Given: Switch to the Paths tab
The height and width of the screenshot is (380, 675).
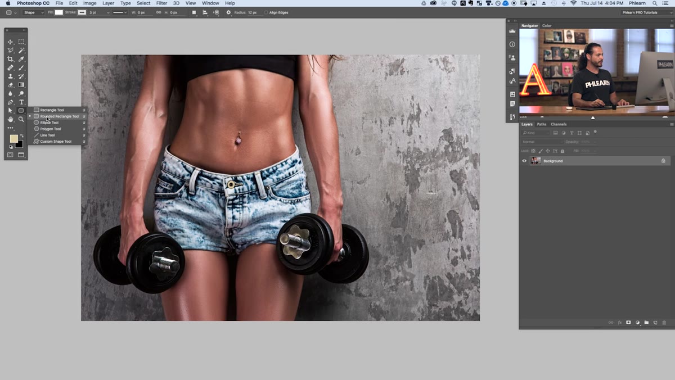Looking at the screenshot, I should (x=542, y=124).
